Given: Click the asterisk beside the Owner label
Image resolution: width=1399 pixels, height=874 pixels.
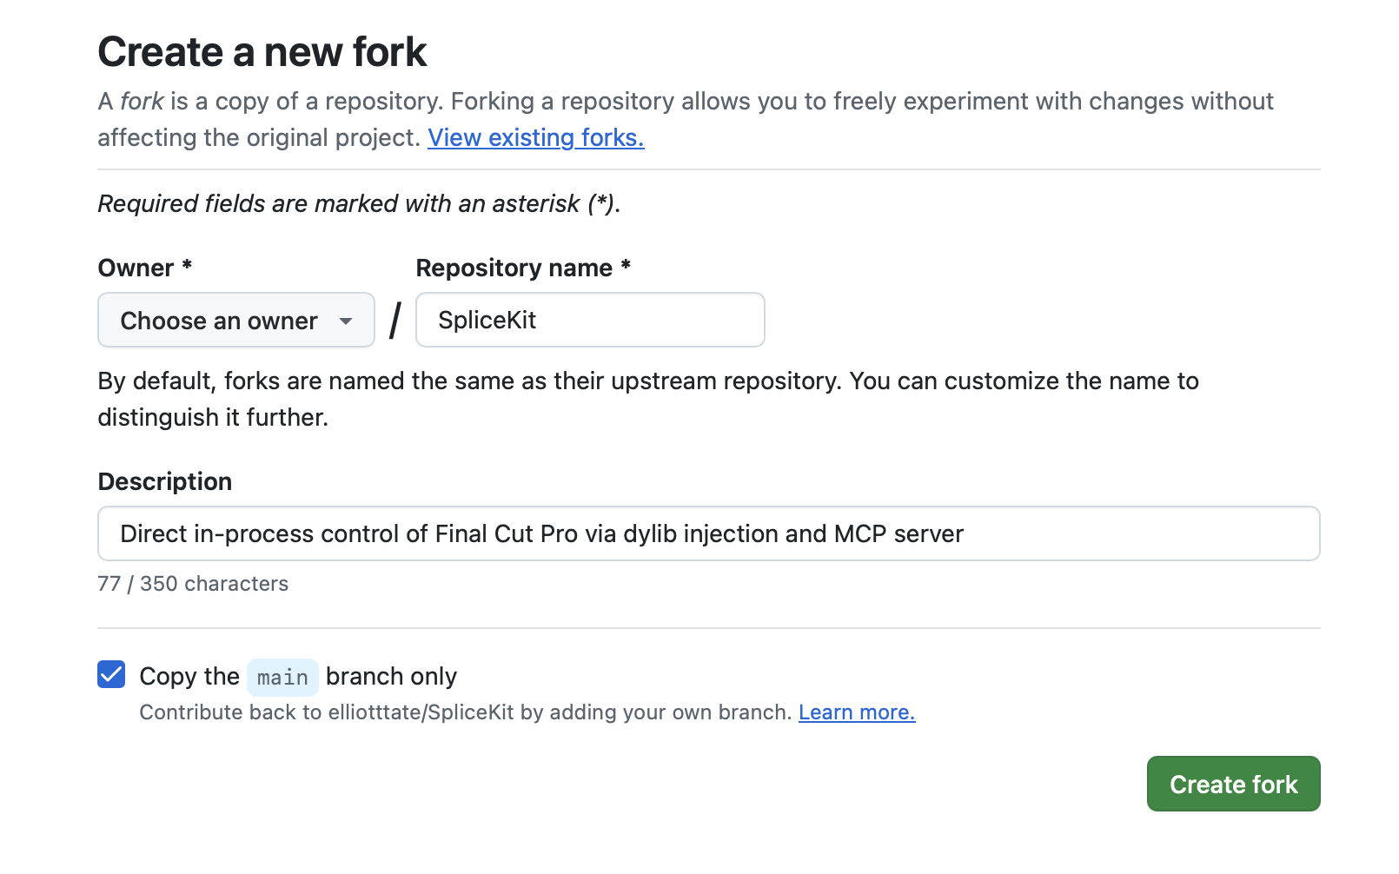Looking at the screenshot, I should coord(187,266).
